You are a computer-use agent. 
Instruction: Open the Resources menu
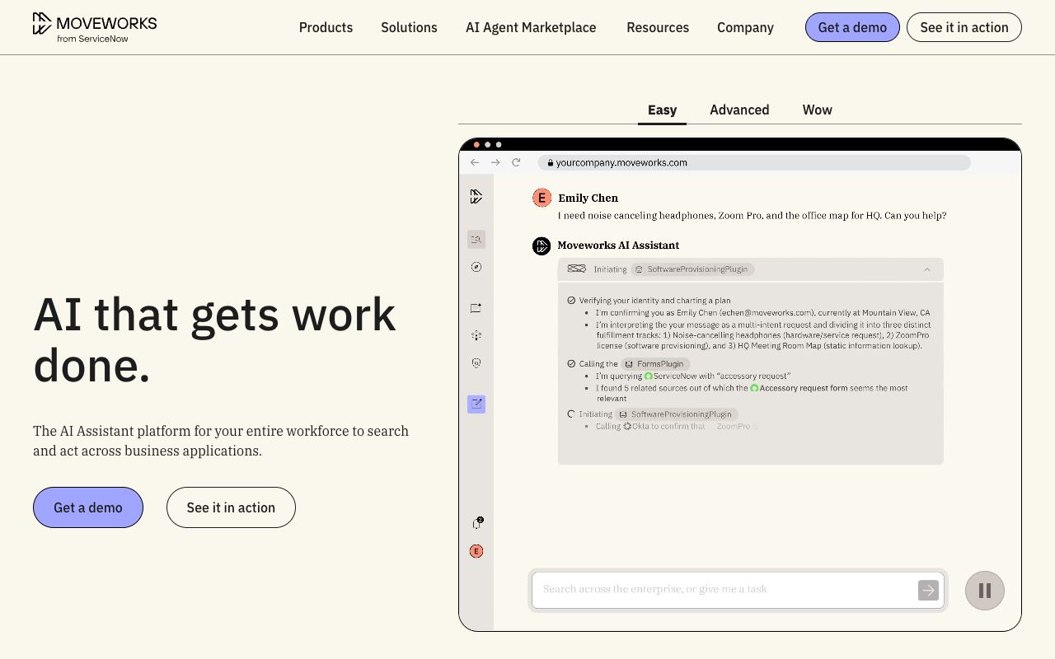click(658, 27)
